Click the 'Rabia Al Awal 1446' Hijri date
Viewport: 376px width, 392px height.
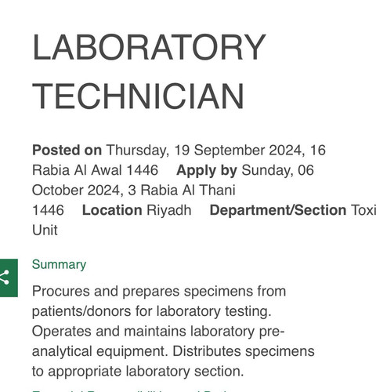(x=96, y=170)
